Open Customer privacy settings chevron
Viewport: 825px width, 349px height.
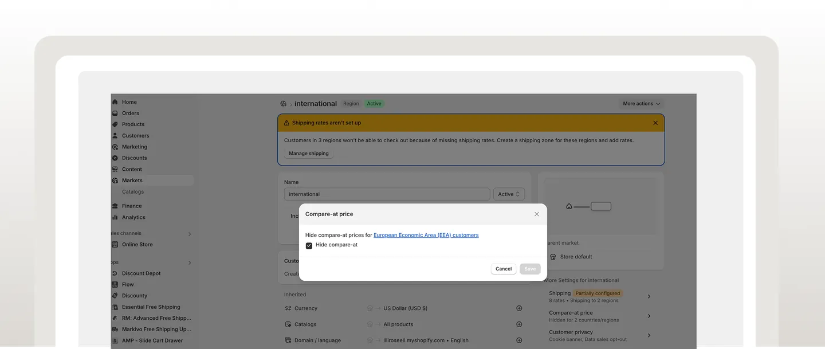649,336
